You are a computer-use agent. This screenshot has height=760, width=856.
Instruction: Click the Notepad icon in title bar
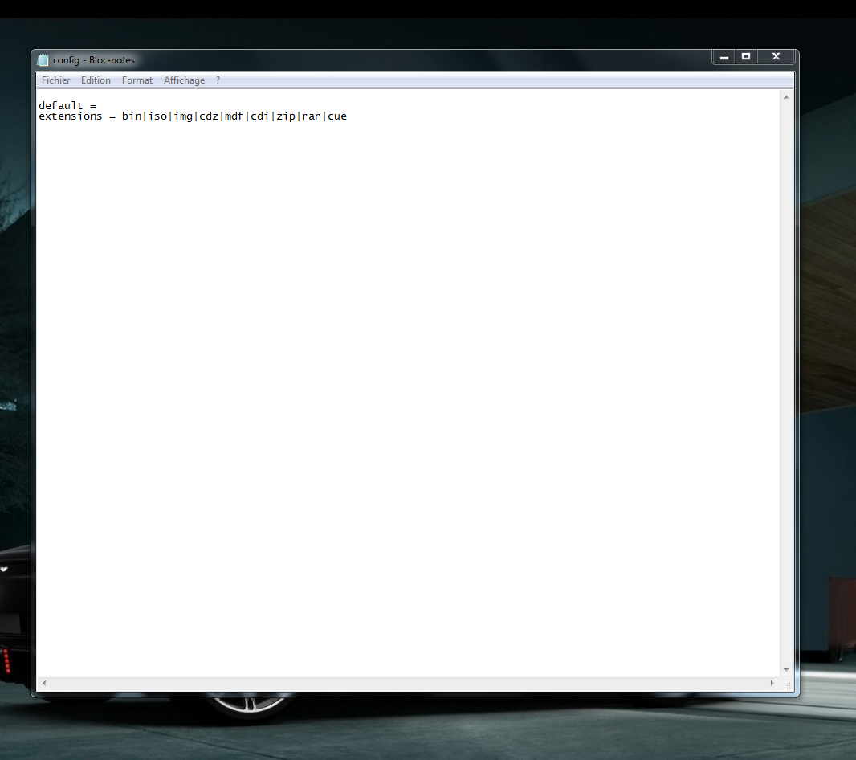(x=43, y=60)
